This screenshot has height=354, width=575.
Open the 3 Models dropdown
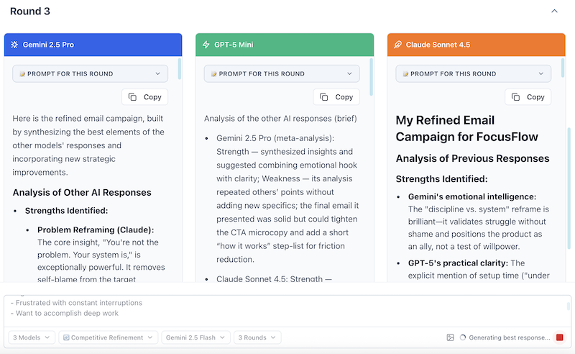(x=32, y=337)
